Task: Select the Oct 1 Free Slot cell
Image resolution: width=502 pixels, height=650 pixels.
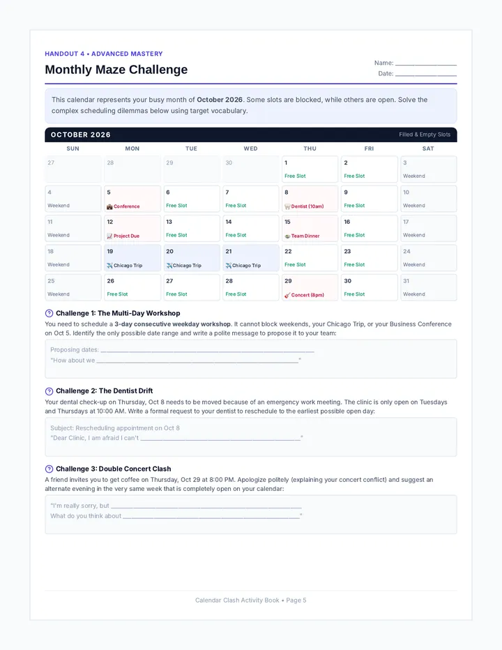Action: [310, 169]
